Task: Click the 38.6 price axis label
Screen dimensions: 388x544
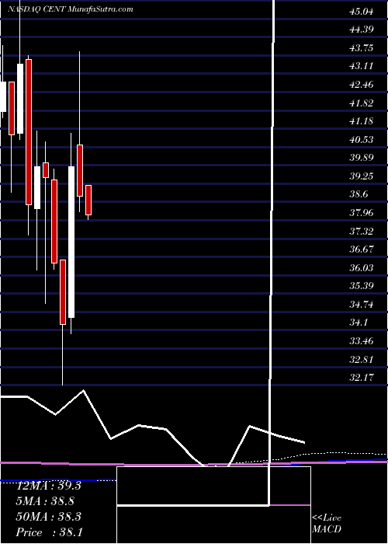Action: [x=359, y=194]
